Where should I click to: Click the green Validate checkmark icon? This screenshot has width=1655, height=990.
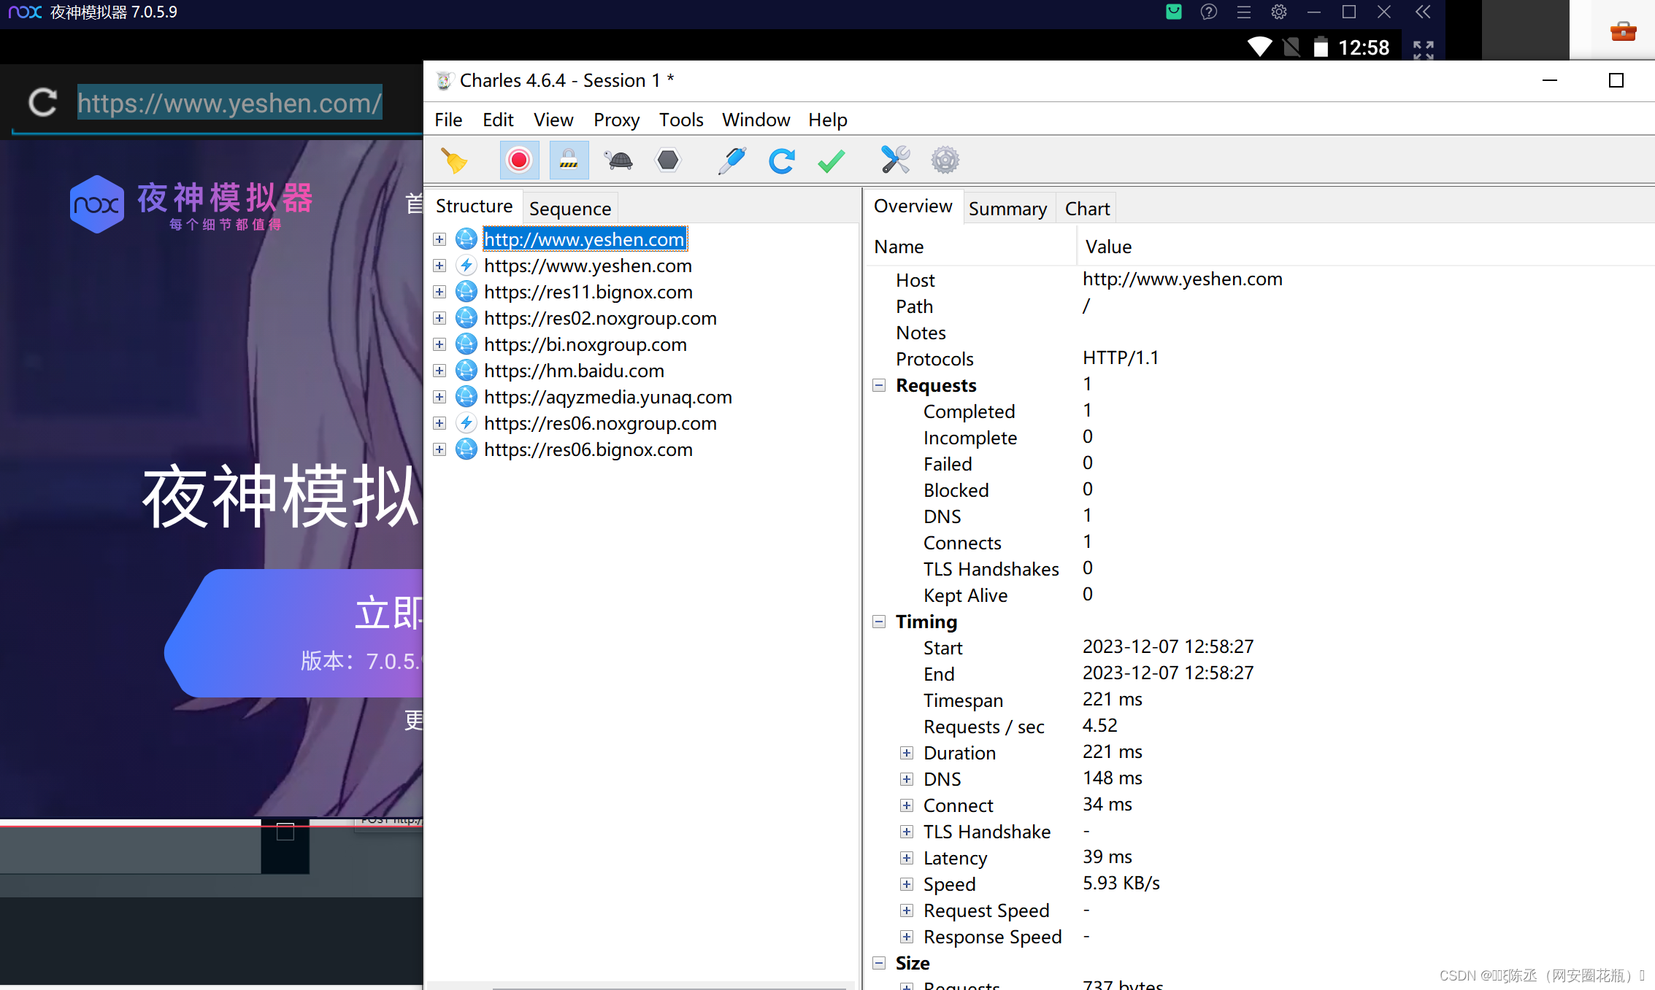[x=831, y=161]
